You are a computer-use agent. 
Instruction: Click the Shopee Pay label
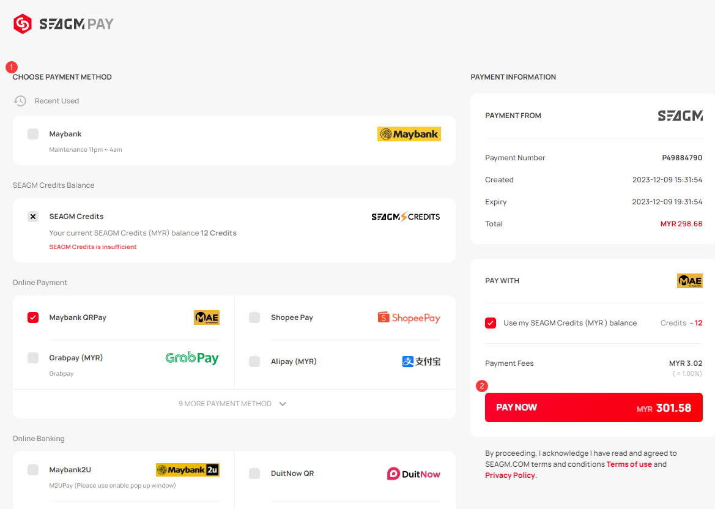[292, 318]
